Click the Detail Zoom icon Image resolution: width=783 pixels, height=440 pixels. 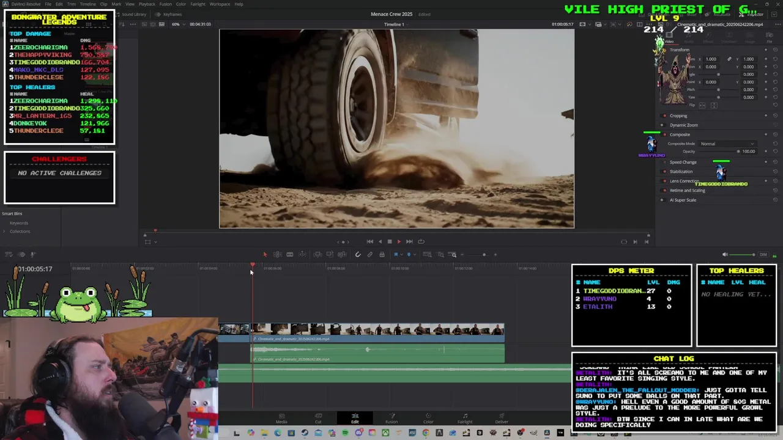pos(440,254)
